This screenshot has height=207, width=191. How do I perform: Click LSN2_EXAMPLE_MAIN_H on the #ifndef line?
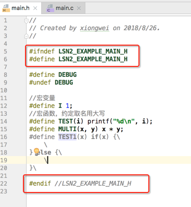click(93, 51)
